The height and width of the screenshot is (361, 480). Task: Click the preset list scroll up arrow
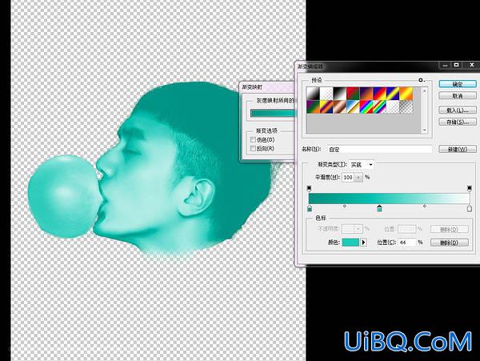coord(424,91)
